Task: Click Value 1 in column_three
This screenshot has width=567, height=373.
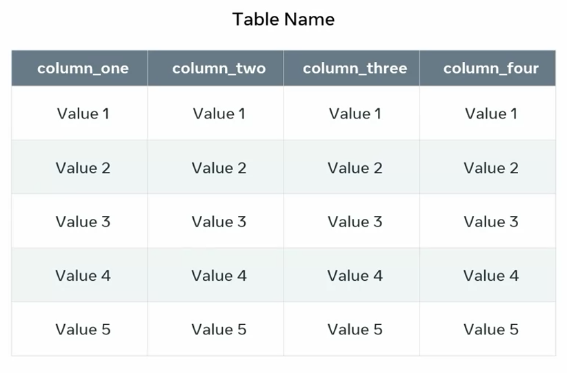Action: pos(355,114)
